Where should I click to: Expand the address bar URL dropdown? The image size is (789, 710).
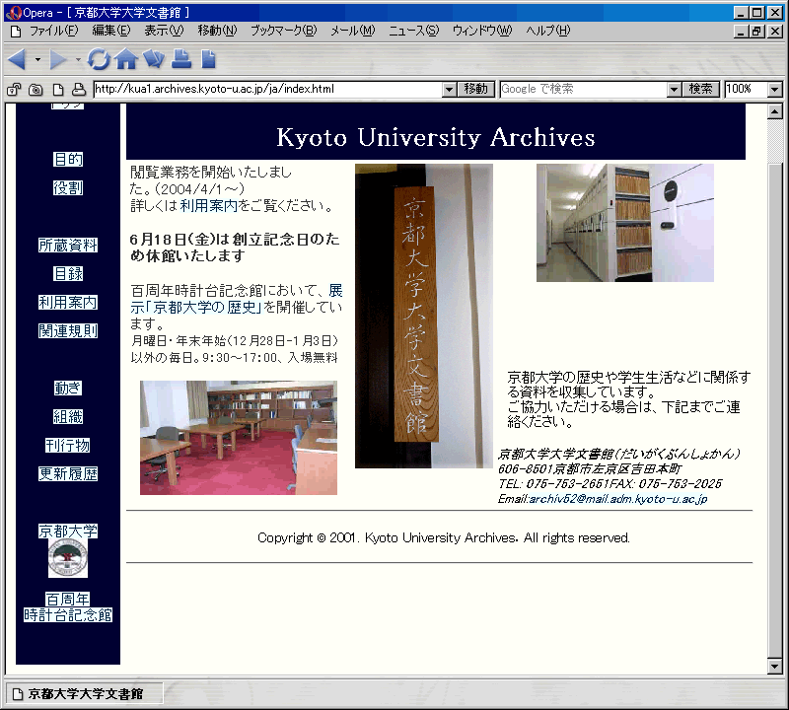[x=450, y=90]
